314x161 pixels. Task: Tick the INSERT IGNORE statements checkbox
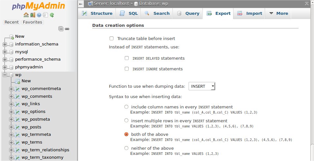coord(127,69)
